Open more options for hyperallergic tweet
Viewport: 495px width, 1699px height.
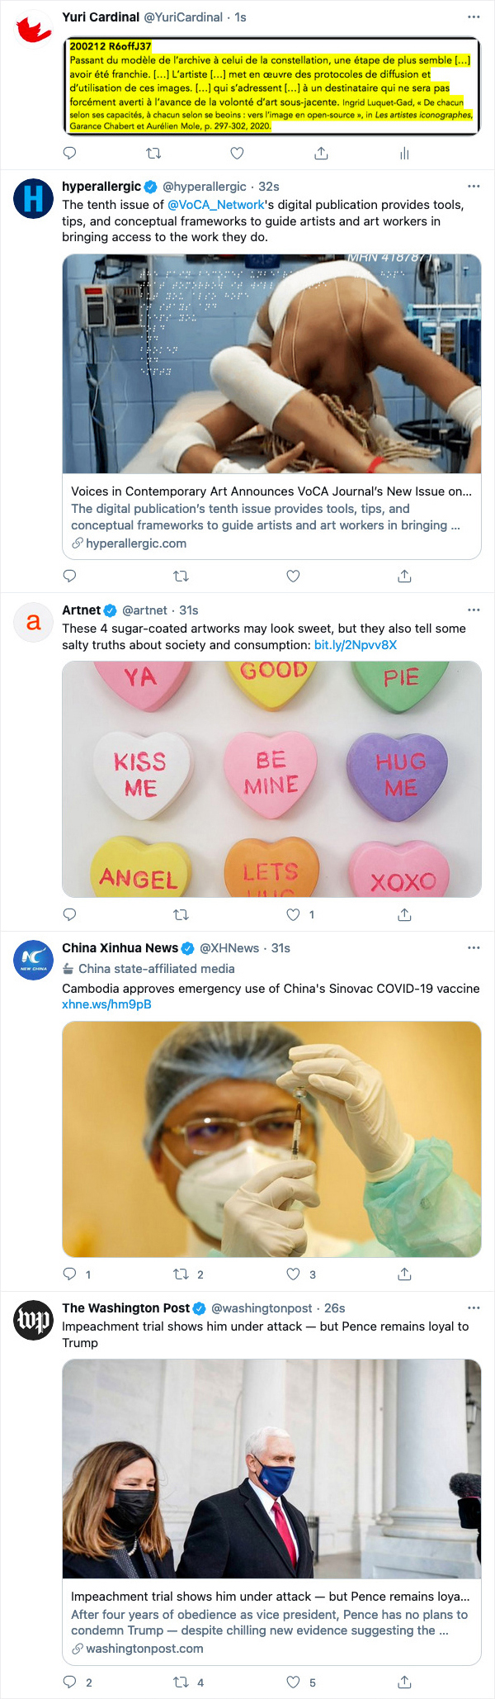(474, 187)
